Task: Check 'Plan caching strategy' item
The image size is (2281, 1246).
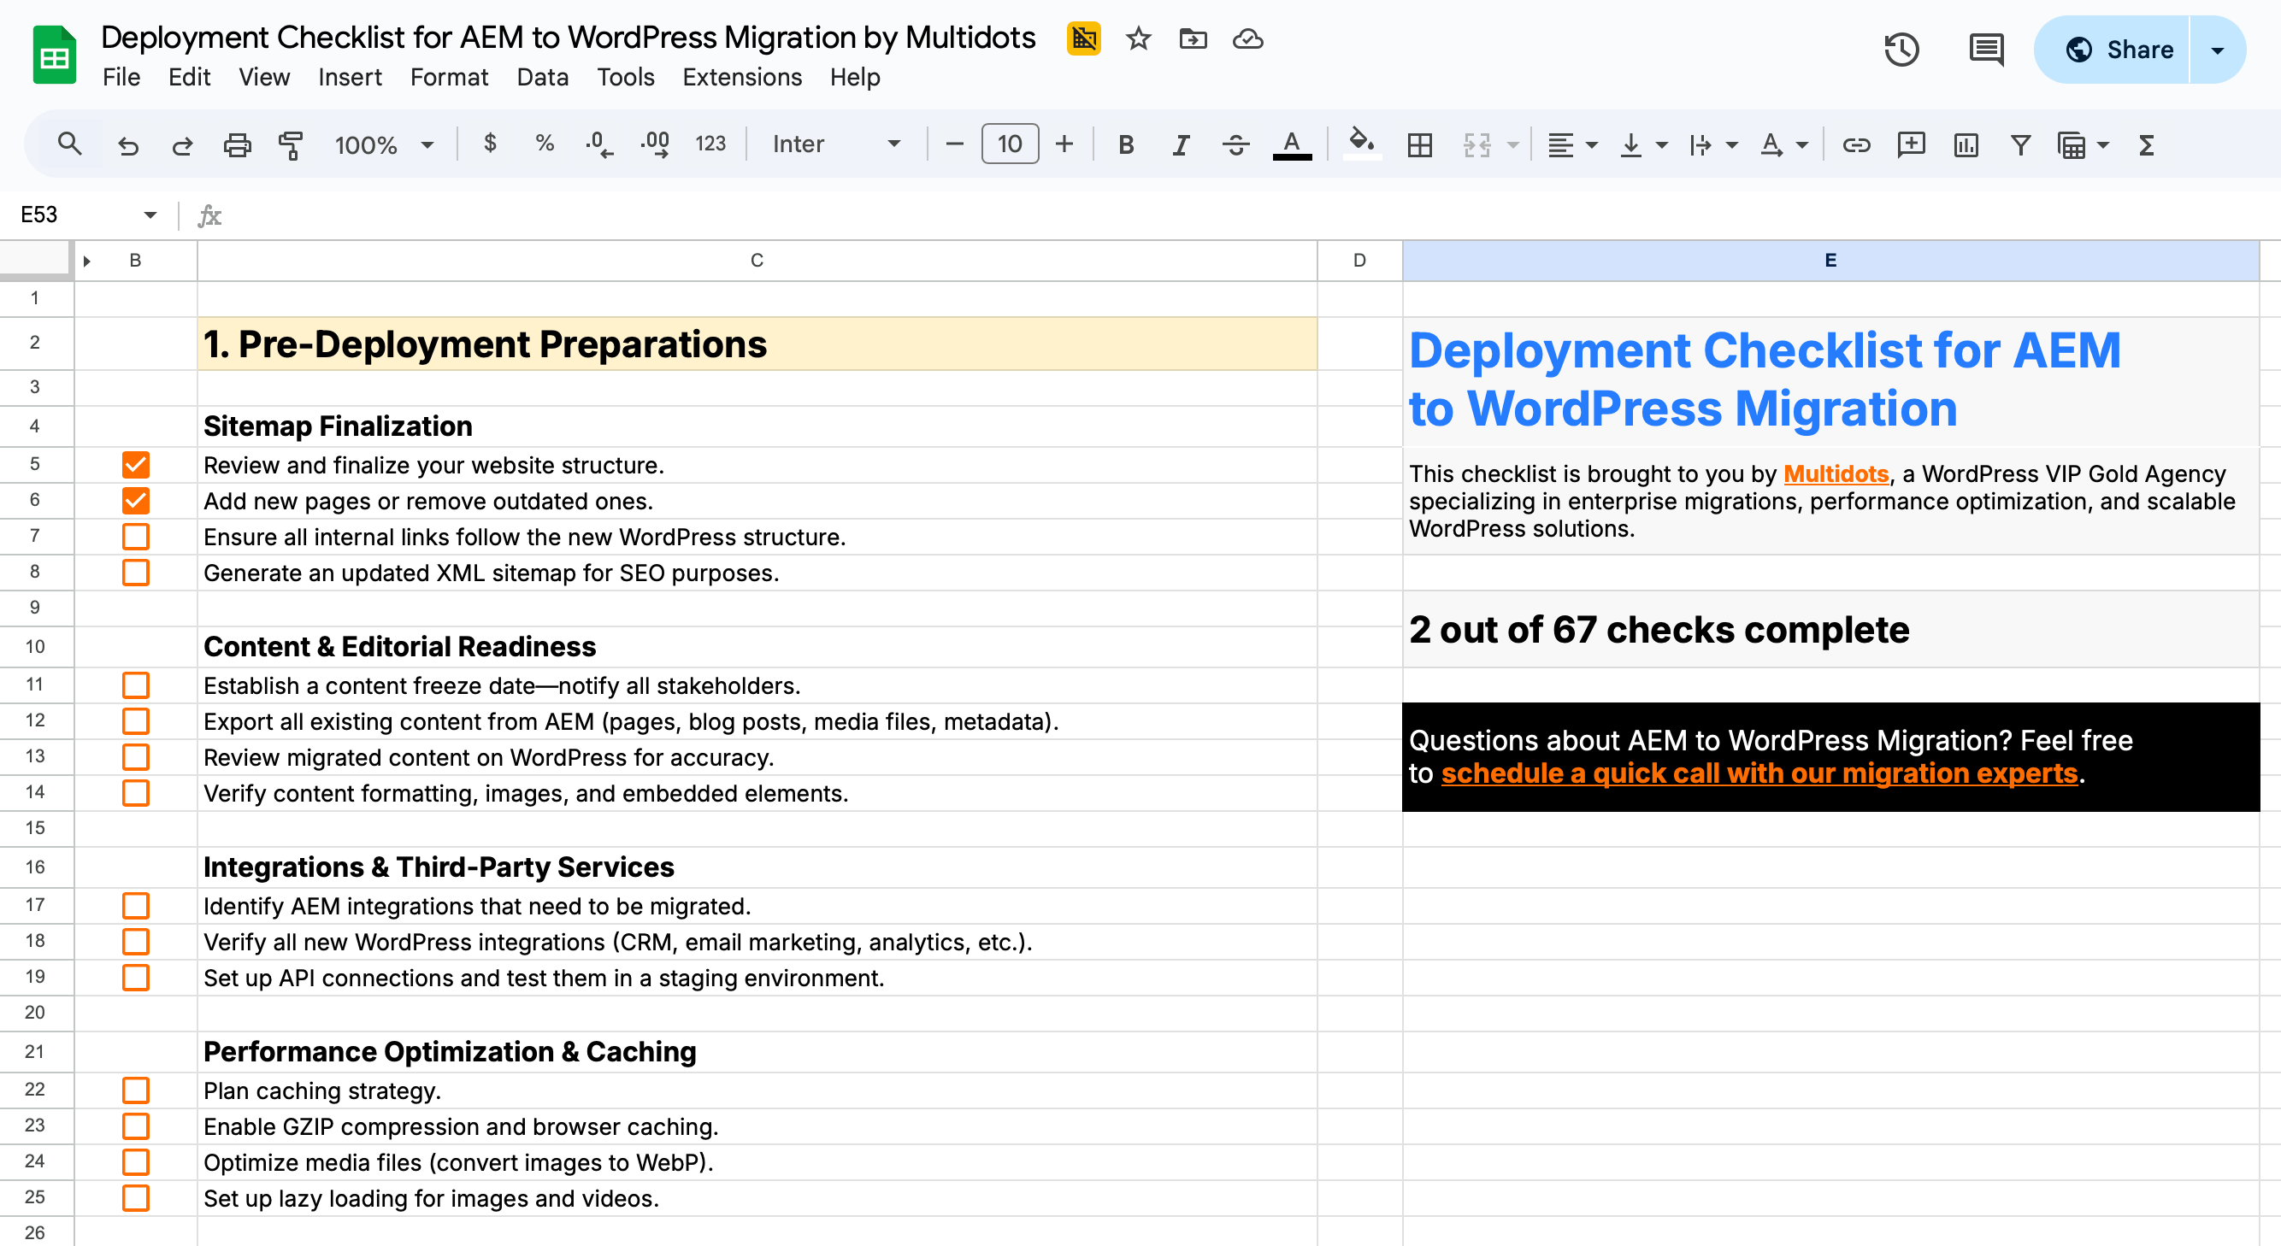Action: [135, 1090]
